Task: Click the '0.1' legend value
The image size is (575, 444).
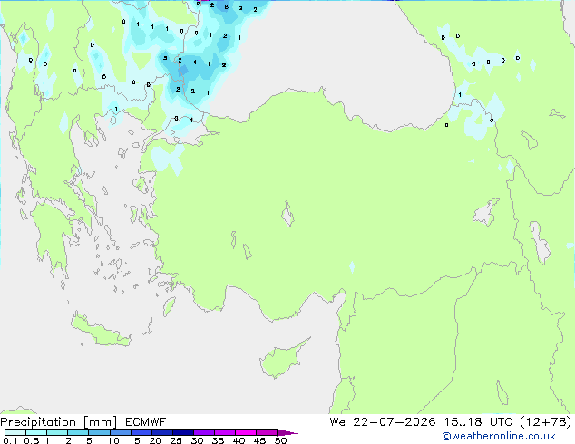Action: (x=10, y=440)
